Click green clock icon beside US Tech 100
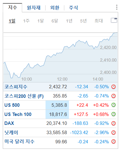Screen dimensions: 120x151 point(114,114)
